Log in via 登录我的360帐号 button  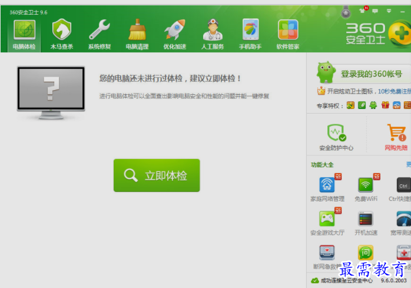point(371,74)
